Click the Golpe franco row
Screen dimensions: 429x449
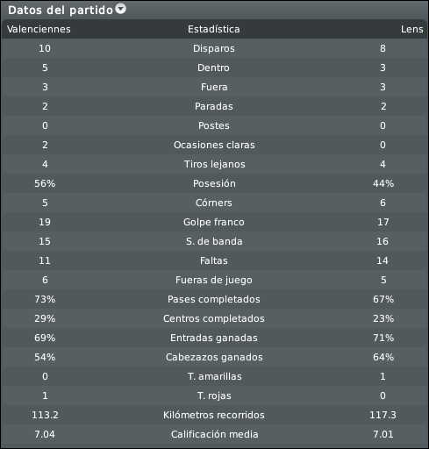point(214,222)
